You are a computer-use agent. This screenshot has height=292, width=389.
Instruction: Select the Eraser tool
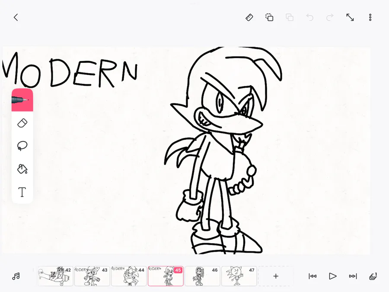(22, 123)
